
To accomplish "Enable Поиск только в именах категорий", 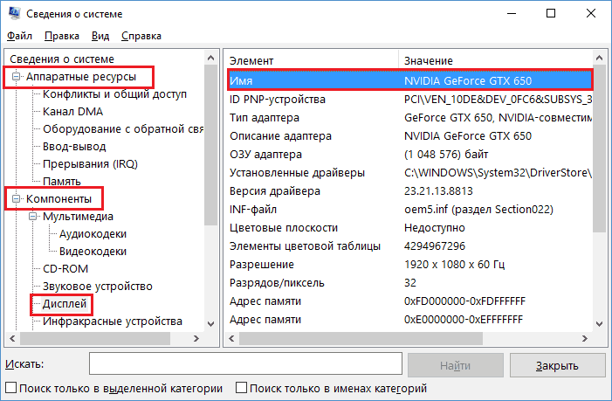I will click(x=241, y=388).
